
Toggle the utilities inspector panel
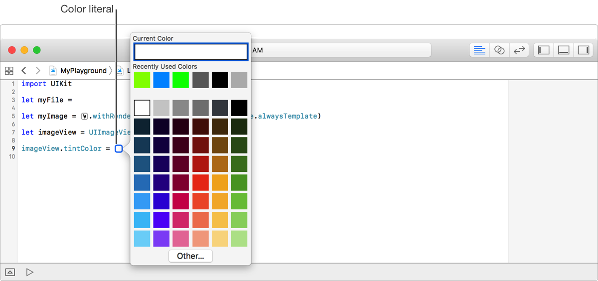tap(583, 50)
